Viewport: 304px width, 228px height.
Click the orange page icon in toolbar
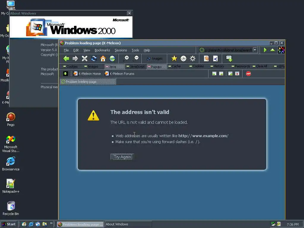coord(207,58)
